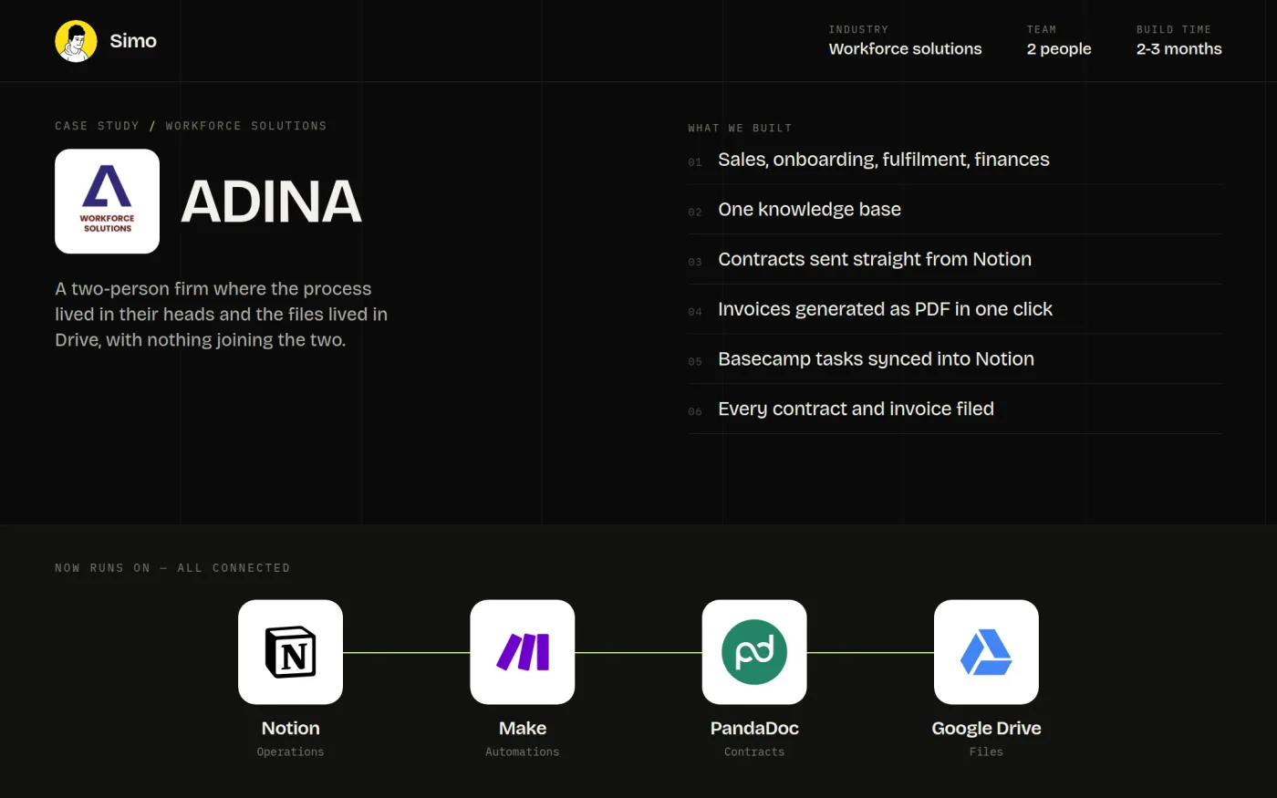The height and width of the screenshot is (798, 1277).
Task: Select the PandaDoc app icon
Action: [754, 652]
